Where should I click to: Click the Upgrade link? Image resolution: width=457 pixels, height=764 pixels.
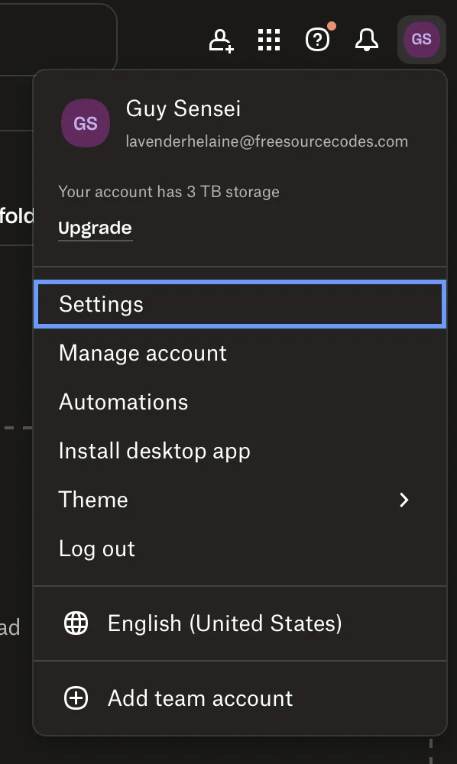tap(95, 228)
